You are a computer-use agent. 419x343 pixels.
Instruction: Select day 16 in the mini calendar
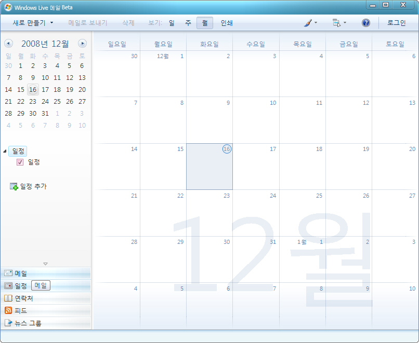click(33, 90)
